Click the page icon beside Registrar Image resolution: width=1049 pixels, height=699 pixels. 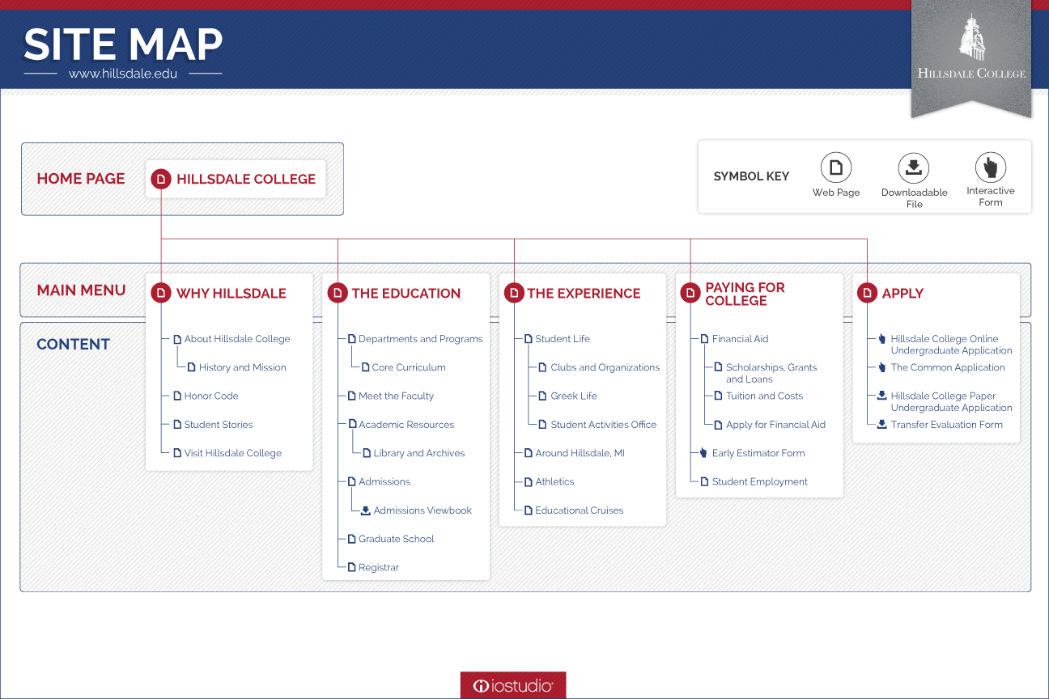coord(352,567)
